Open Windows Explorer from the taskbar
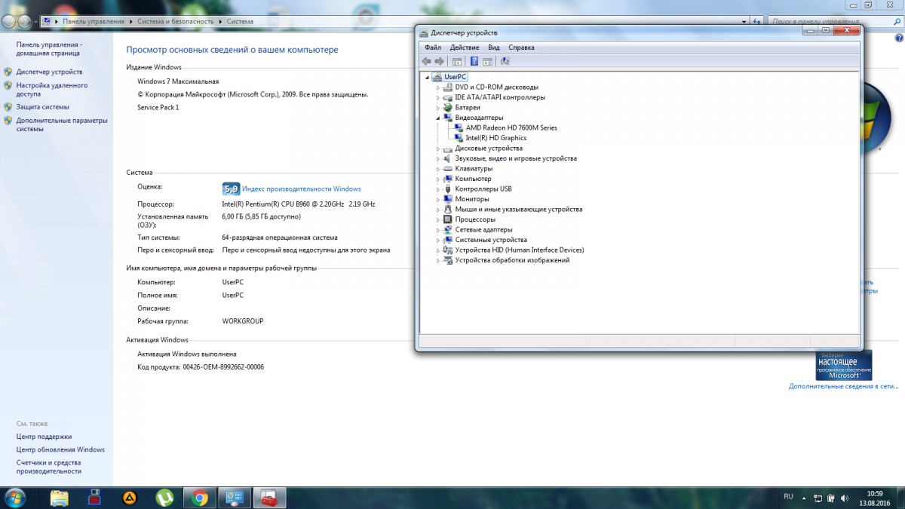The height and width of the screenshot is (509, 905). 60,498
